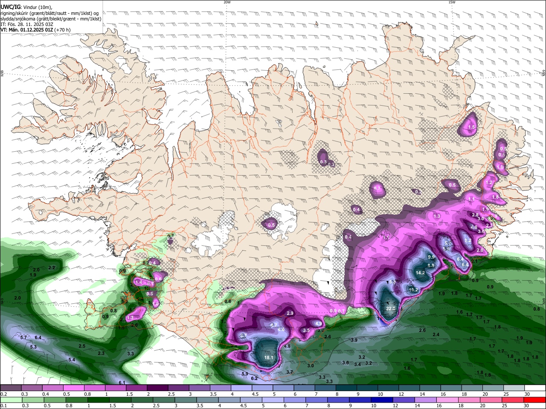Click the '15W' longitude label
The image size is (546, 409).
(452, 2)
